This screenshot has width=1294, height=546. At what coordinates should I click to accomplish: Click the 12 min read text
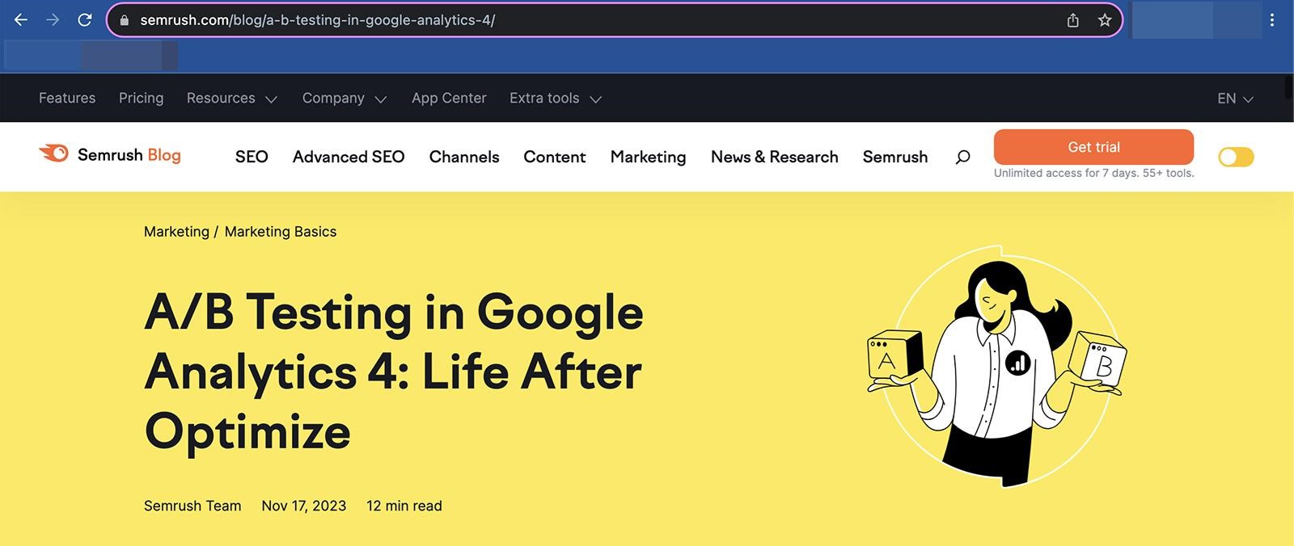(x=404, y=506)
